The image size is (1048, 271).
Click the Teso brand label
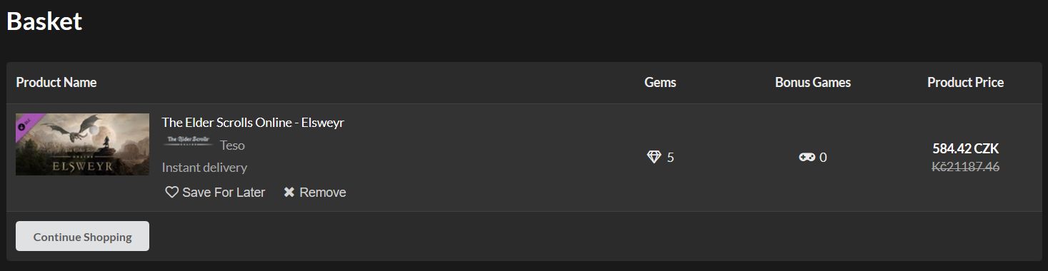232,145
